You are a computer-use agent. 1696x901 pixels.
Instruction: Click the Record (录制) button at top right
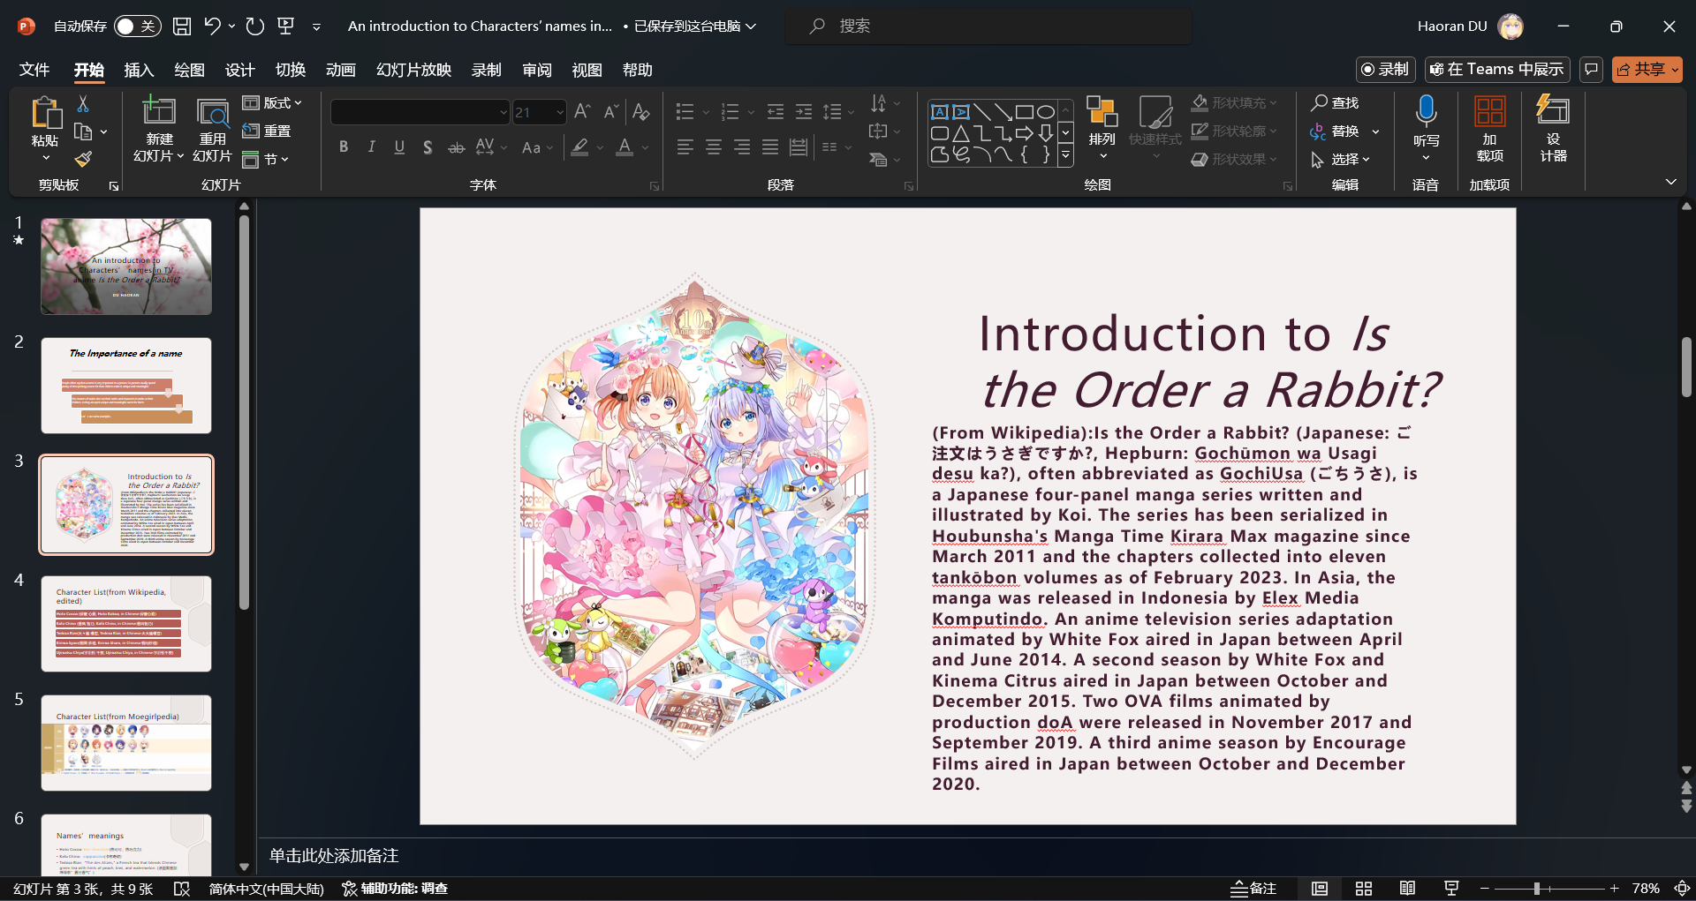coord(1385,69)
